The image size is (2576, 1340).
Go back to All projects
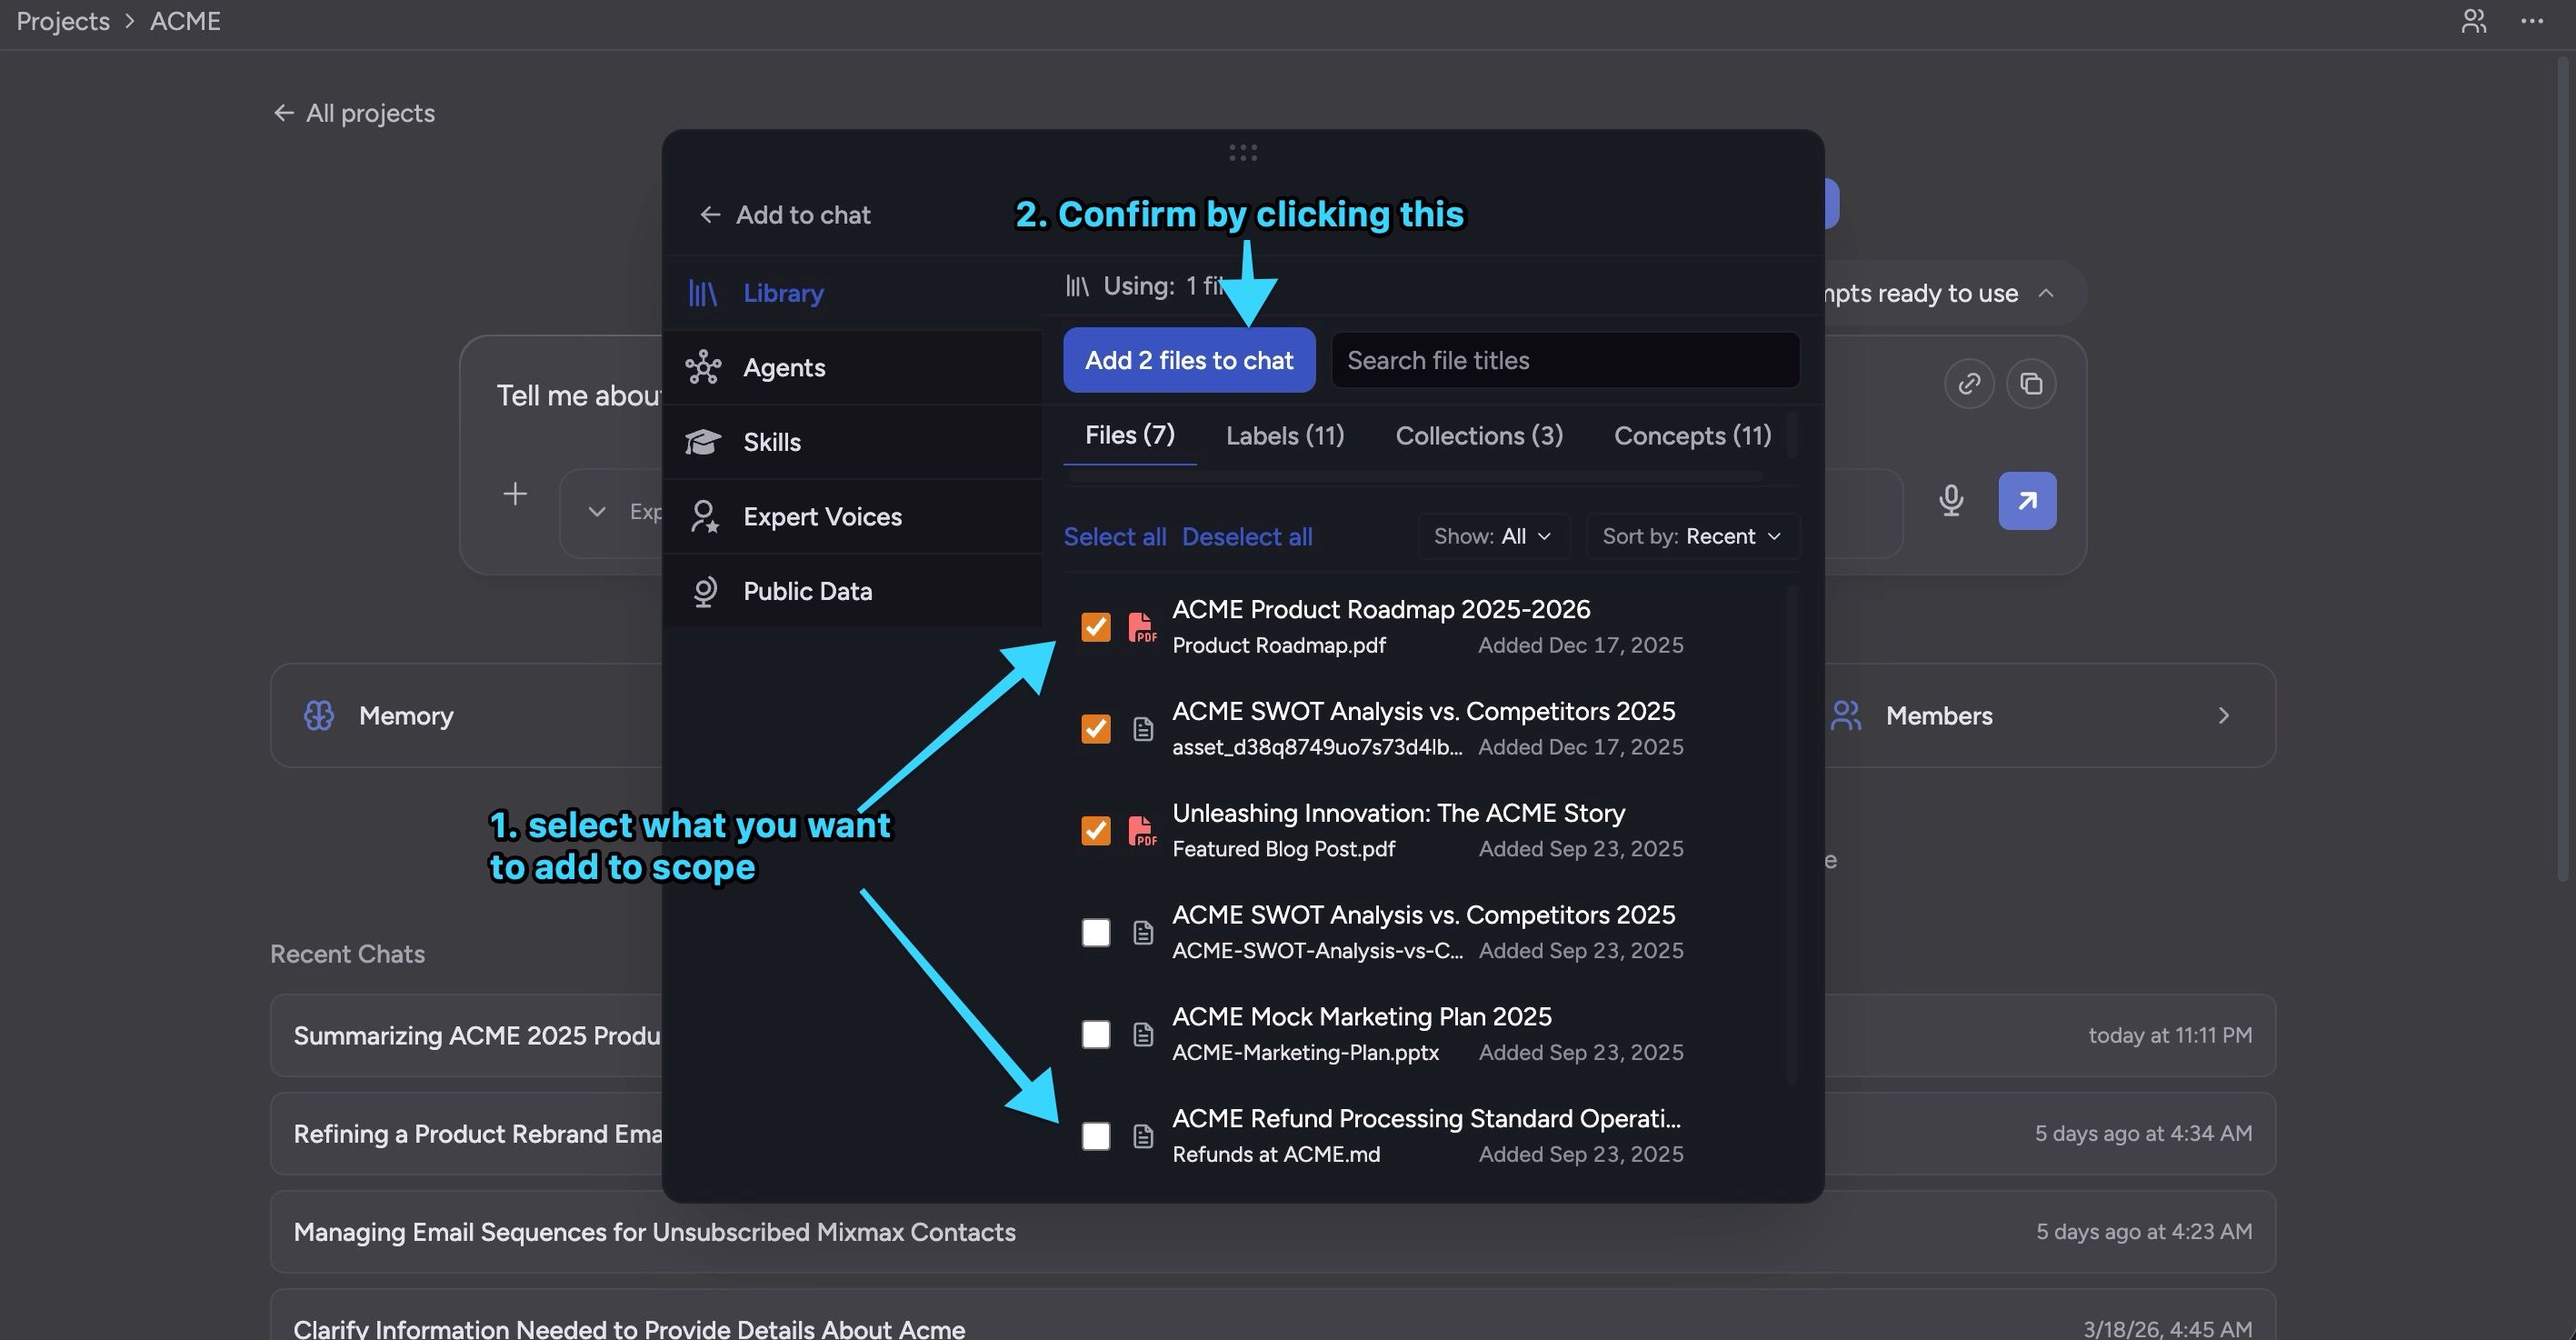pos(354,113)
